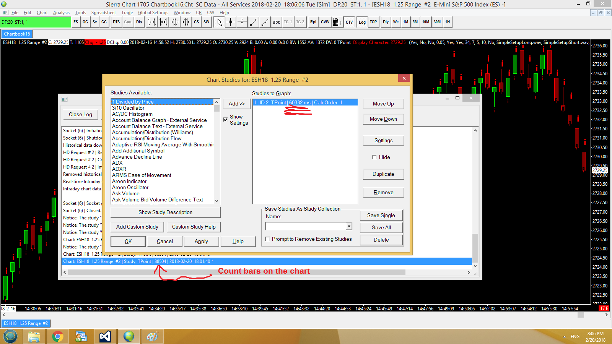The height and width of the screenshot is (344, 612).
Task: Click the TOP toolbar button
Action: pyautogui.click(x=373, y=22)
